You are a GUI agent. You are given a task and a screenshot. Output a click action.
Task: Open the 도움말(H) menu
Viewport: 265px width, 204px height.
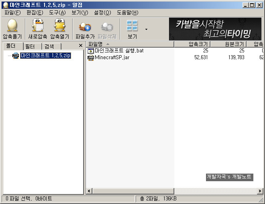(x=128, y=13)
